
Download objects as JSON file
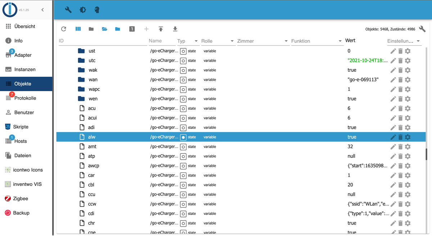click(175, 29)
